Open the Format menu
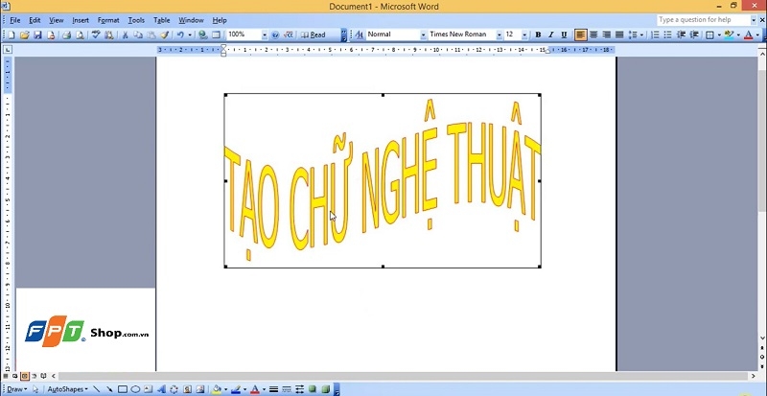 coord(108,20)
